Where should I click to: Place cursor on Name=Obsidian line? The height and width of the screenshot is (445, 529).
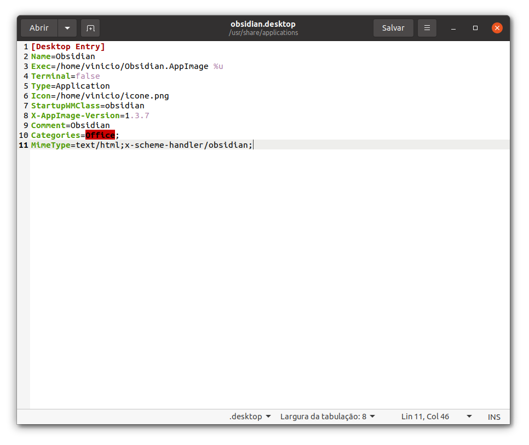click(63, 56)
